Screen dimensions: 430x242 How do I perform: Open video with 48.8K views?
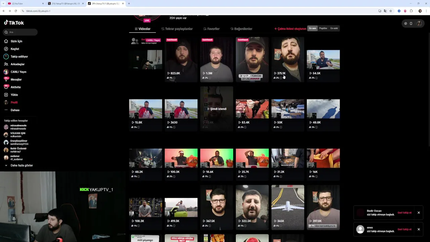tap(323, 109)
